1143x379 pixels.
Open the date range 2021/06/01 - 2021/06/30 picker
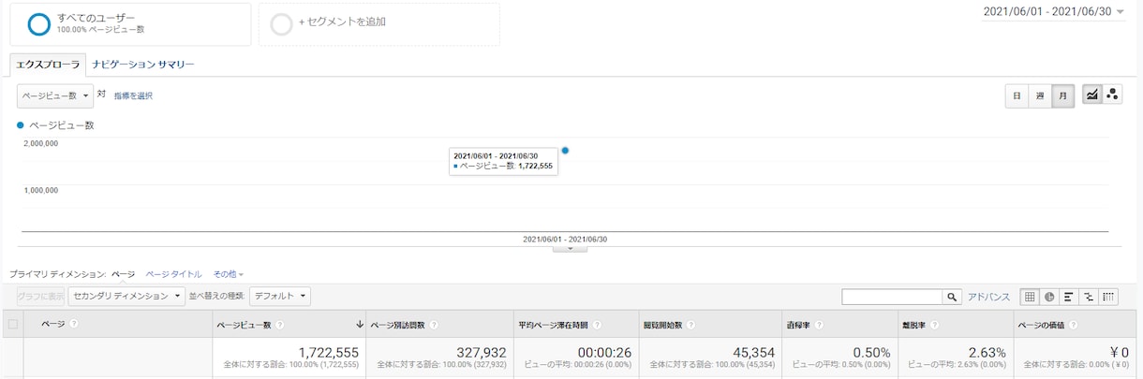1053,11
